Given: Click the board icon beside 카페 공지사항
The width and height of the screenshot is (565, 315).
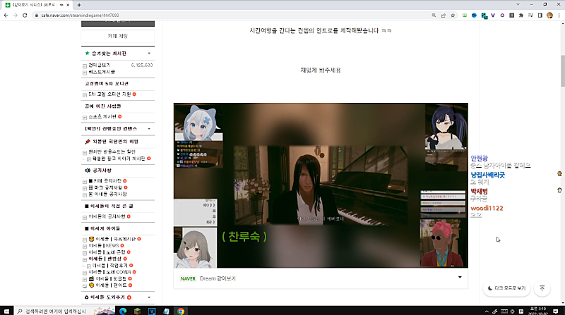Looking at the screenshot, I should pos(85,181).
